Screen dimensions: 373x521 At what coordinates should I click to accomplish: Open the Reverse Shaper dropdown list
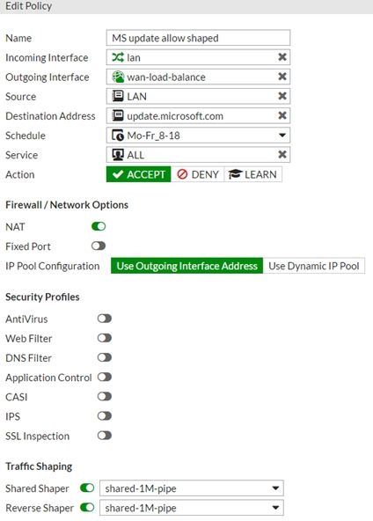point(192,508)
